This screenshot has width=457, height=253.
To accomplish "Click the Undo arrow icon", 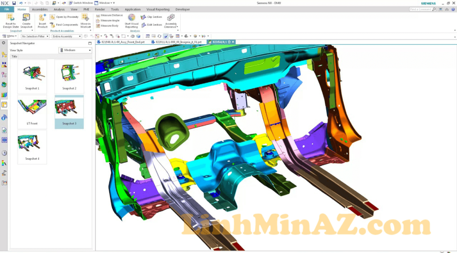I will (21, 3).
